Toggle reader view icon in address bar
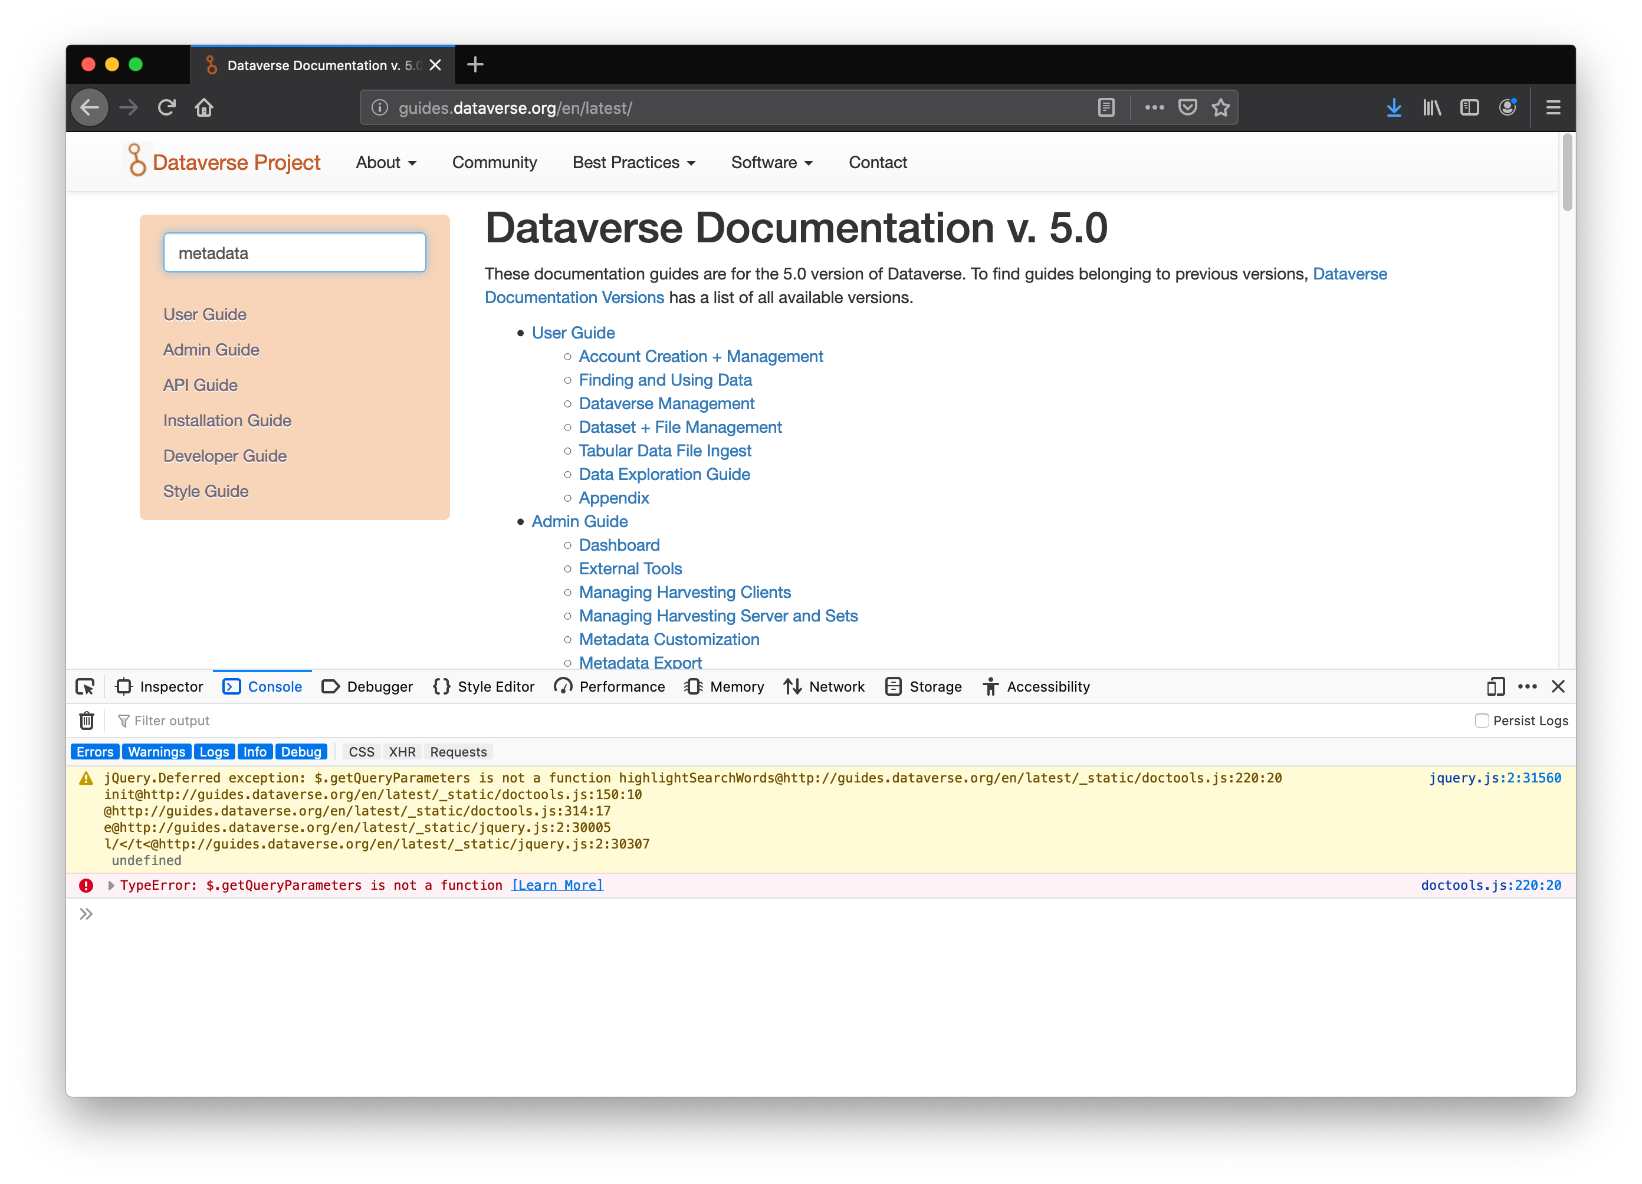The height and width of the screenshot is (1184, 1642). [1105, 108]
